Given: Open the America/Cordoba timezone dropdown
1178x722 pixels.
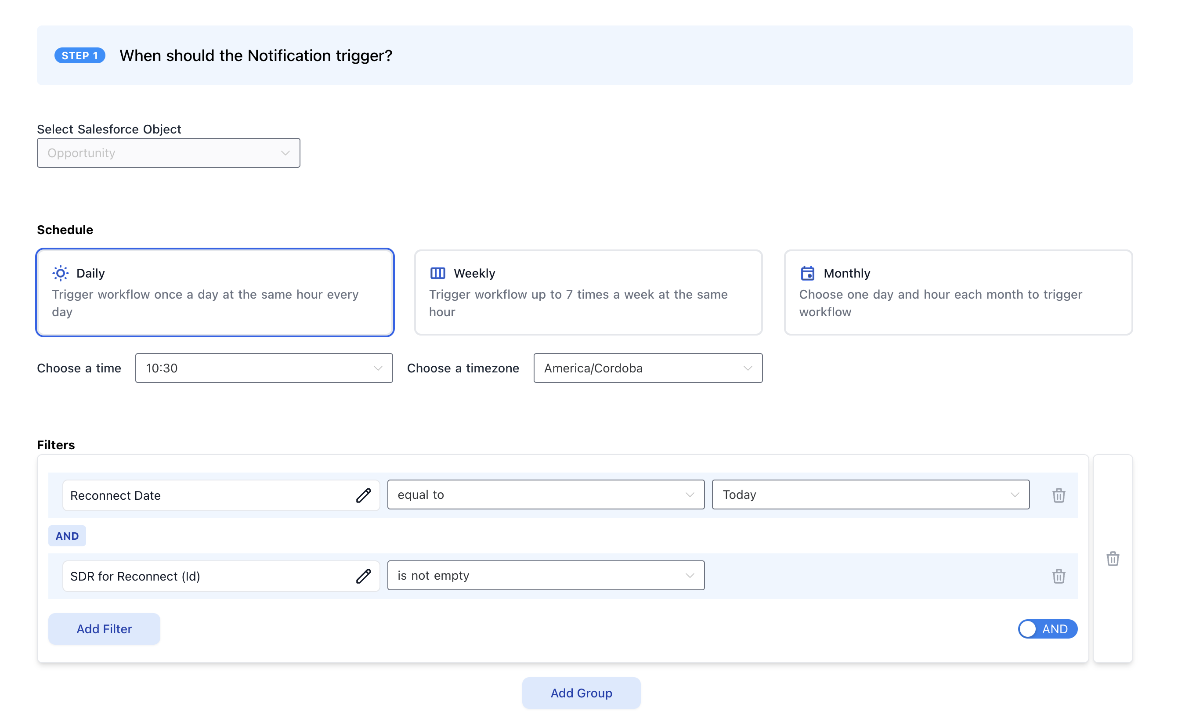Looking at the screenshot, I should tap(648, 368).
